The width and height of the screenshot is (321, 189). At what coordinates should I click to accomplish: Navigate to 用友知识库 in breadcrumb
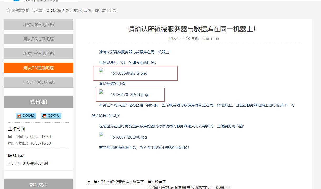tap(78, 11)
